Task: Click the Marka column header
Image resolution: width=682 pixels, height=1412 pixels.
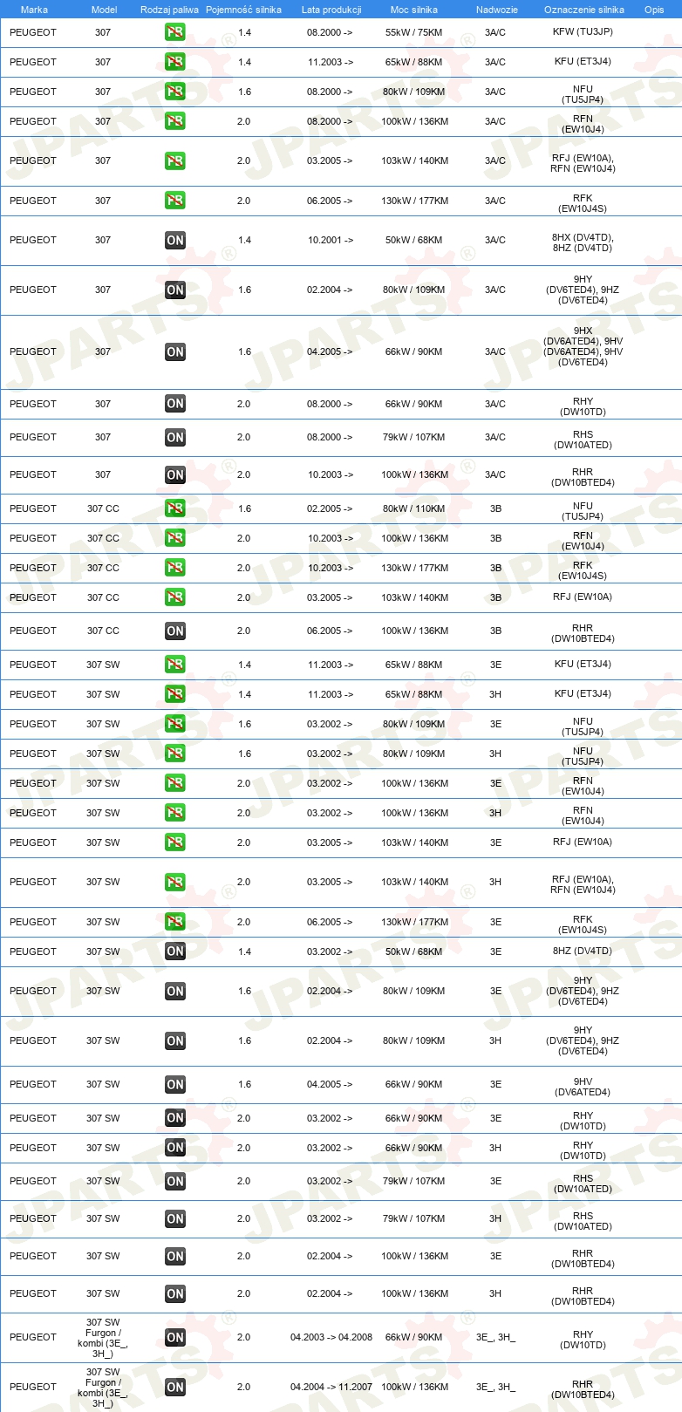Action: (x=34, y=10)
